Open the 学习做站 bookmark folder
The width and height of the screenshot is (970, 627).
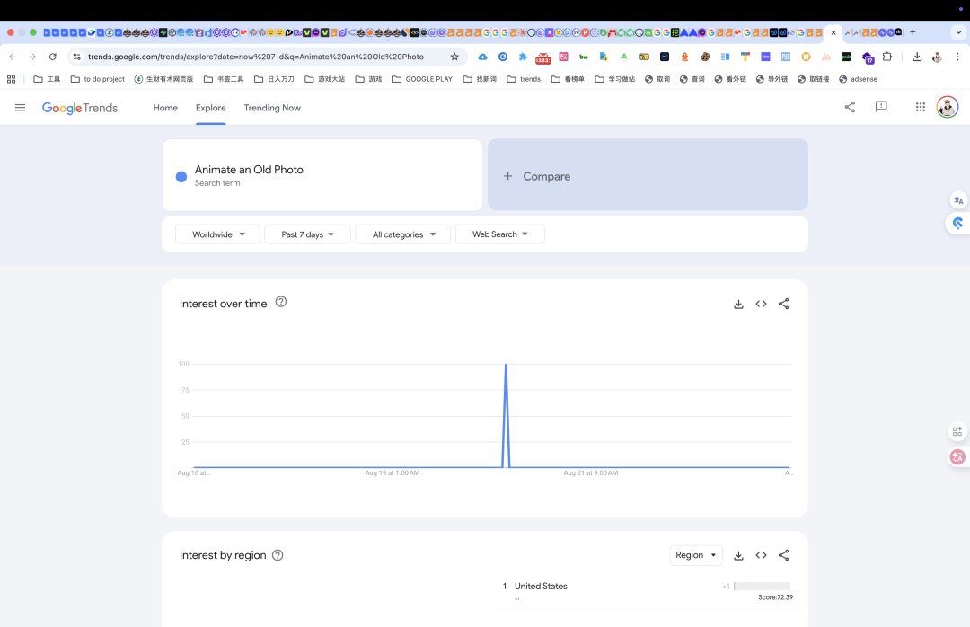coord(615,79)
